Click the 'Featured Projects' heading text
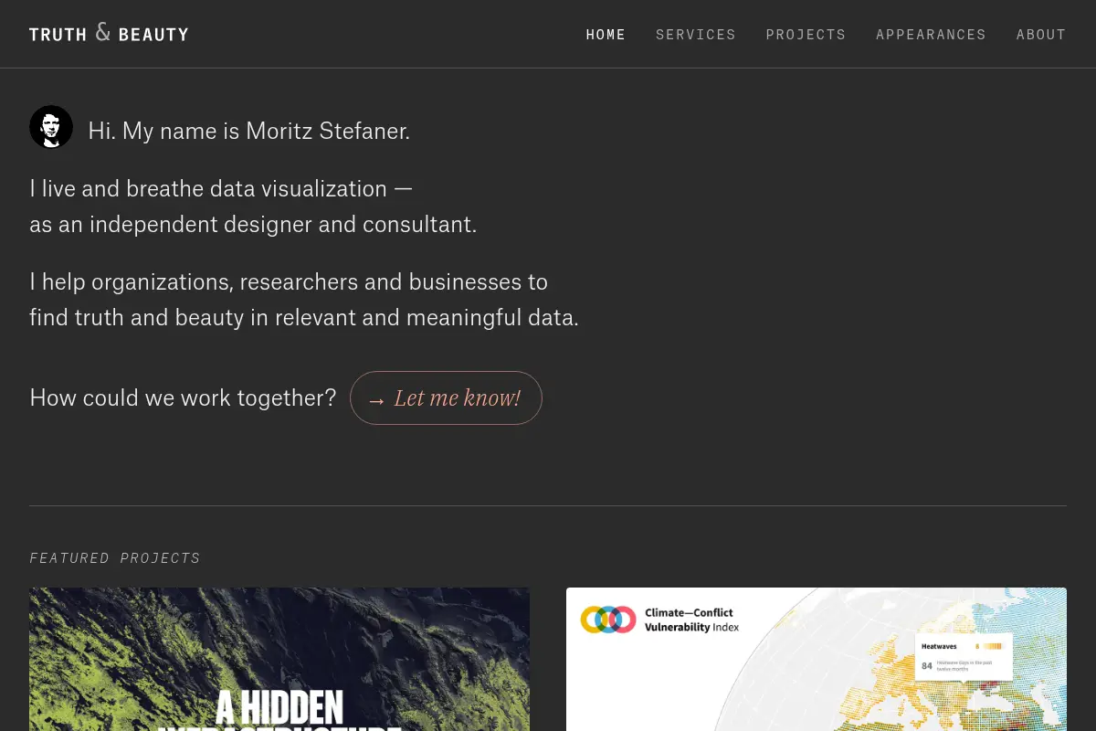The image size is (1096, 731). pyautogui.click(x=115, y=558)
